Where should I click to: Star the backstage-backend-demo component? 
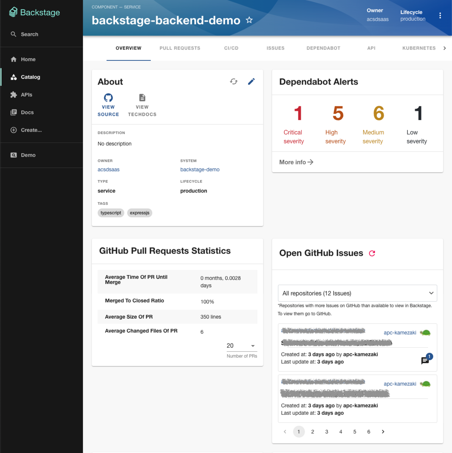click(249, 20)
